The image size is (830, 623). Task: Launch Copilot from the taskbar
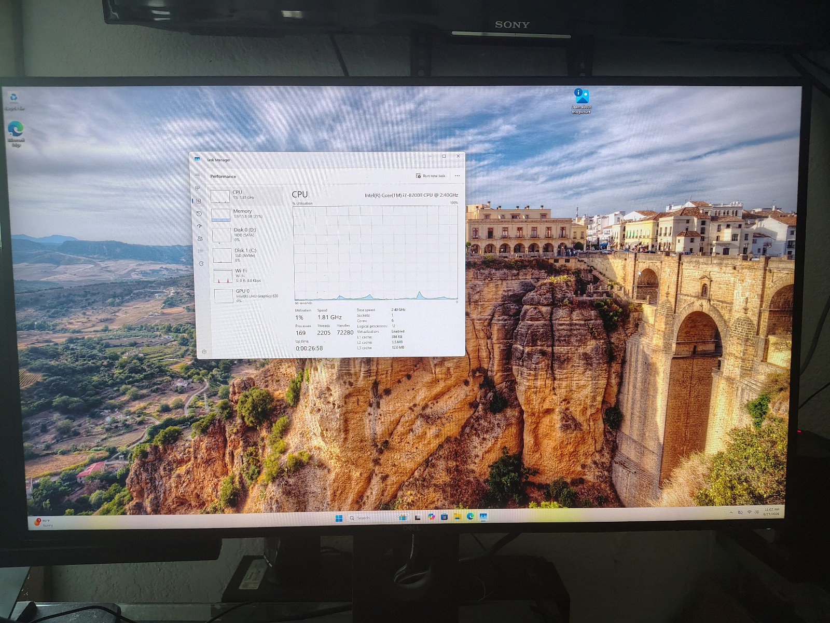coord(431,517)
